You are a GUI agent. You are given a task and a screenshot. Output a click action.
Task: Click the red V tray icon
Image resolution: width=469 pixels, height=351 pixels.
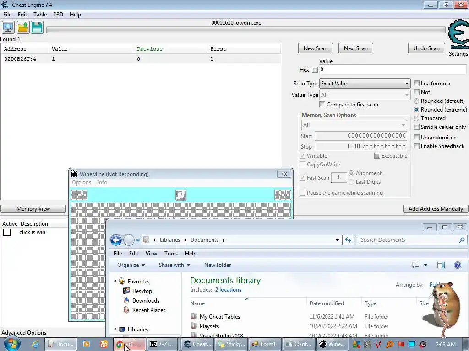click(378, 345)
